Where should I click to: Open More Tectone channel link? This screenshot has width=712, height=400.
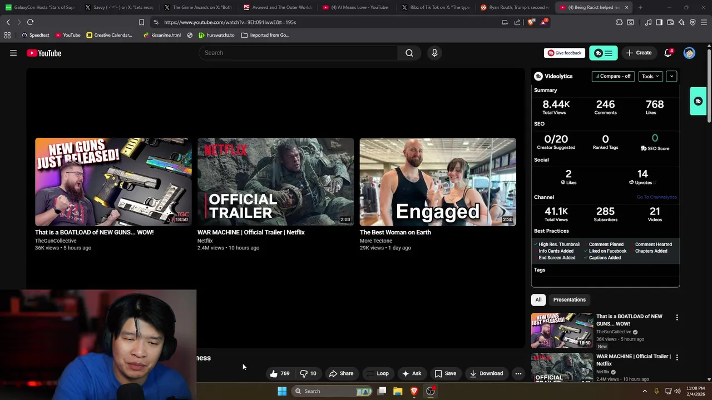coord(376,241)
